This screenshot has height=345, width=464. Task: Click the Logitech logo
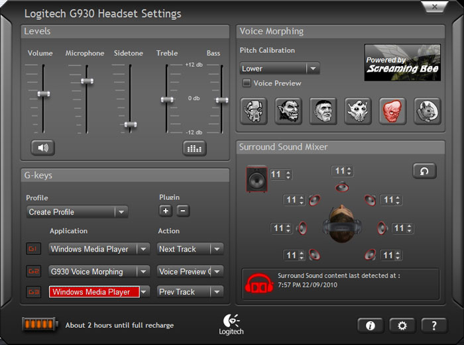point(231,324)
